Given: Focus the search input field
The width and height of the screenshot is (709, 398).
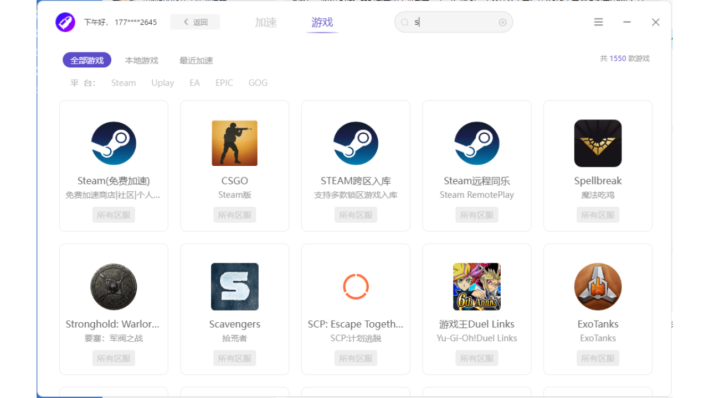Looking at the screenshot, I should [454, 23].
